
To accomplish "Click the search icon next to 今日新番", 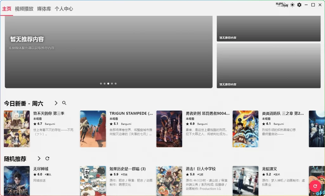I will tap(64, 103).
